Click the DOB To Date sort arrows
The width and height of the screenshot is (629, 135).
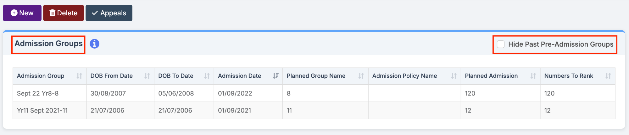point(207,76)
